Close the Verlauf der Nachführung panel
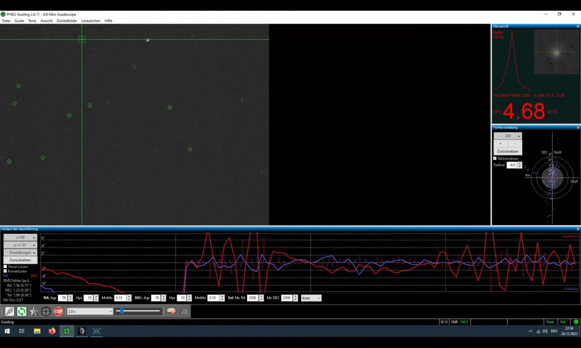 click(578, 229)
